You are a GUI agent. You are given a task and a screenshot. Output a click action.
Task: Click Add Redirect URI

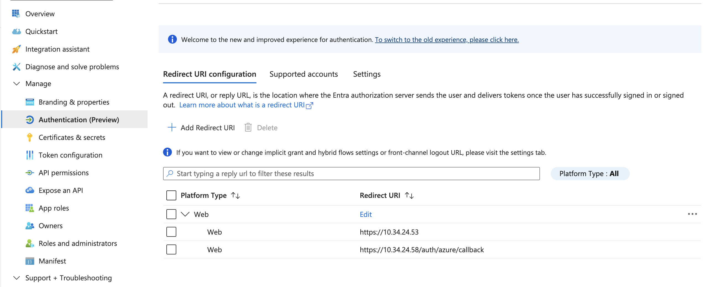[x=208, y=128]
